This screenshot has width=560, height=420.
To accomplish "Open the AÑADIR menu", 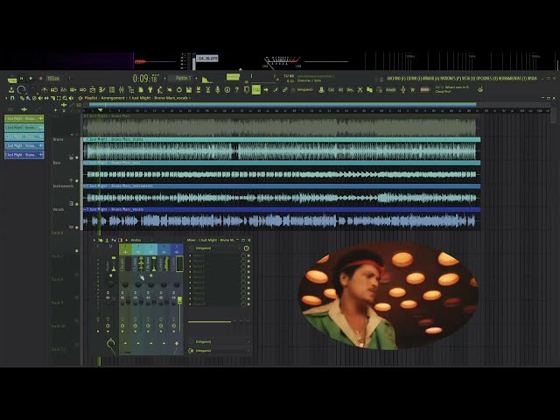I will [x=430, y=79].
